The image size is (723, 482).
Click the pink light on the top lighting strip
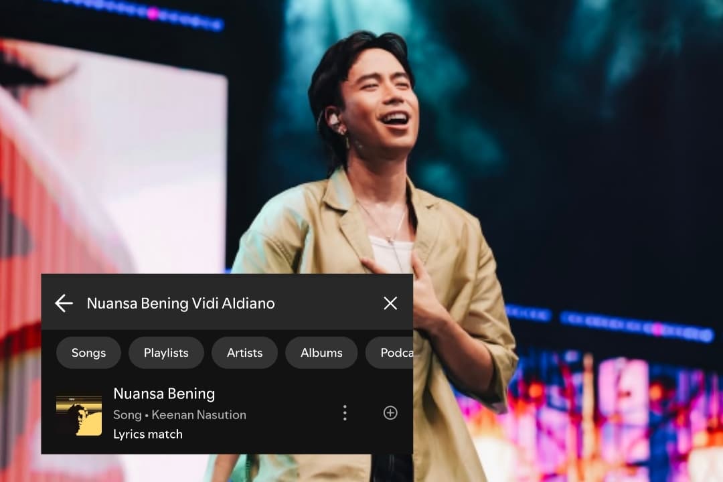[153, 13]
